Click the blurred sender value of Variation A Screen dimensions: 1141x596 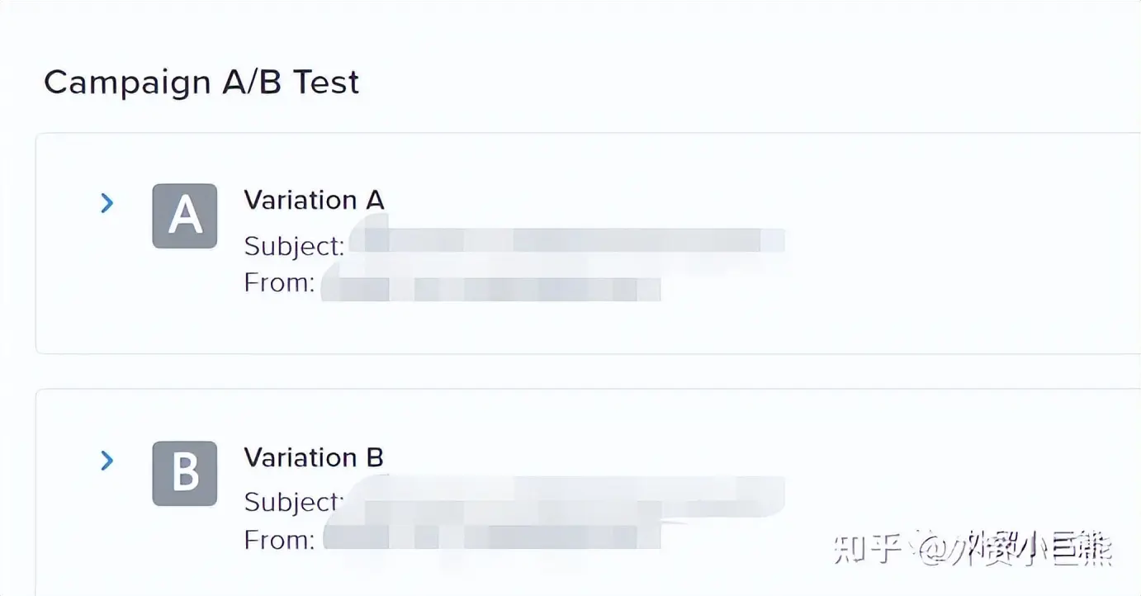pyautogui.click(x=491, y=289)
